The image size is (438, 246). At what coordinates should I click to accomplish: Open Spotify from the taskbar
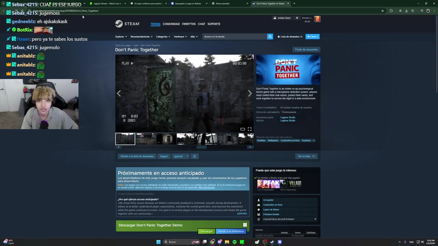[234, 242]
